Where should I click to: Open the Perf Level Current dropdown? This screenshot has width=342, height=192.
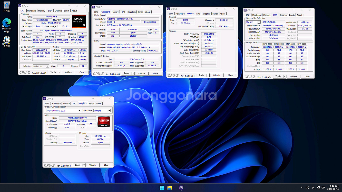109,111
